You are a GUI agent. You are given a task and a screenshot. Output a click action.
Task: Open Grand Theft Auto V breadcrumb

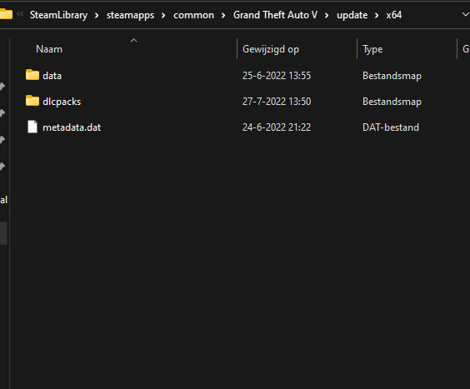[x=275, y=15]
